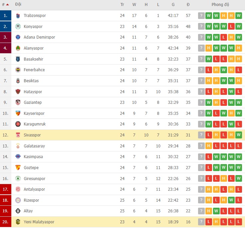245x228 pixels.
Task: Click the Sivasspor club logo
Action: [x=18, y=135]
